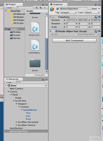The height and width of the screenshot is (141, 103).
Task: Disable the Simple Object Pool script checkbox
Action: (x=56, y=31)
